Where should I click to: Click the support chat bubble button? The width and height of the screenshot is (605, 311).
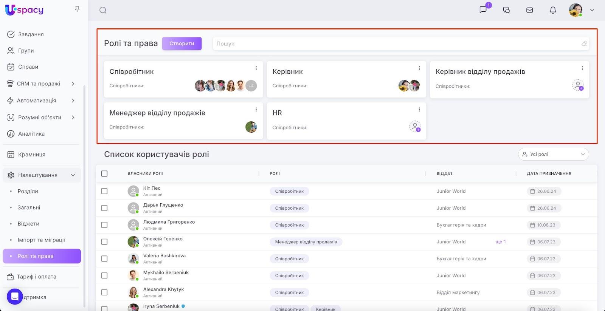(15, 297)
